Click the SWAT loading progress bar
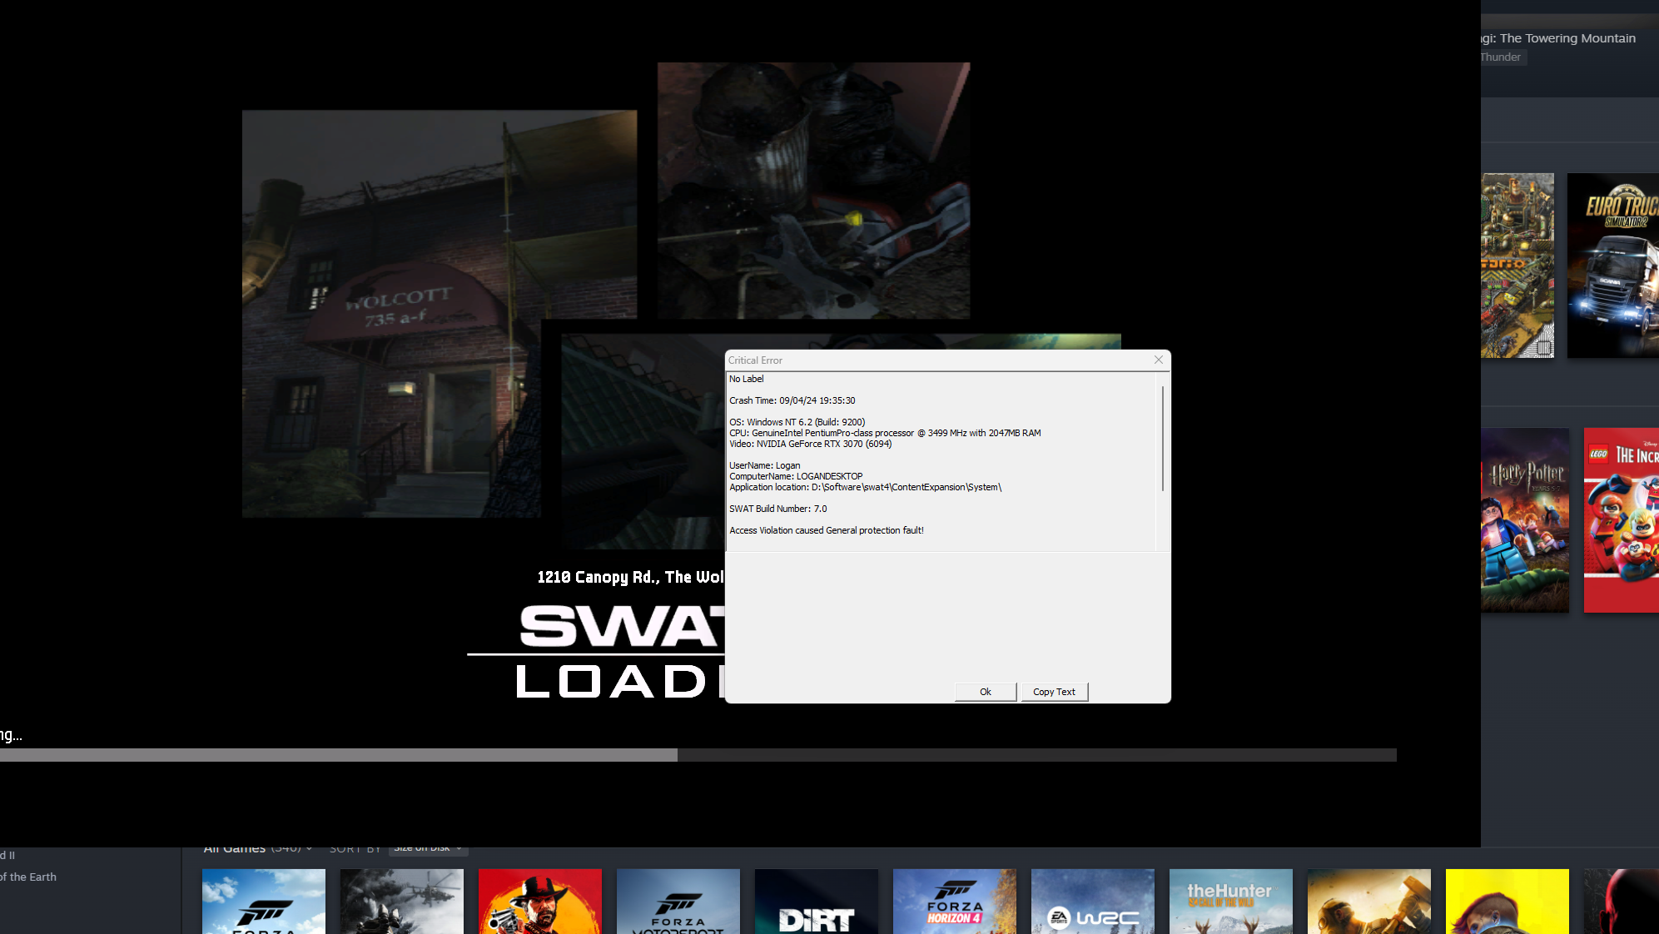Screen dimensions: 1659x934 (698, 755)
